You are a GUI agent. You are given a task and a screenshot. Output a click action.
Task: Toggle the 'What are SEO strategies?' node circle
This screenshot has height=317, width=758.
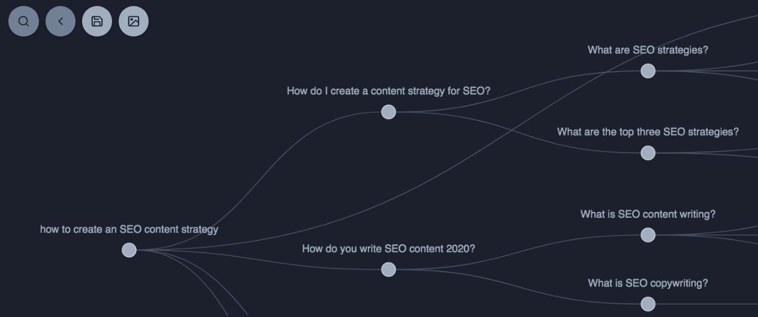pos(648,71)
